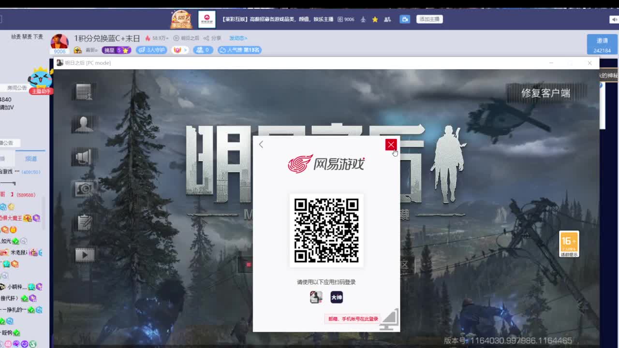Click the fans count 0 badge
This screenshot has height=348, width=619.
click(204, 50)
